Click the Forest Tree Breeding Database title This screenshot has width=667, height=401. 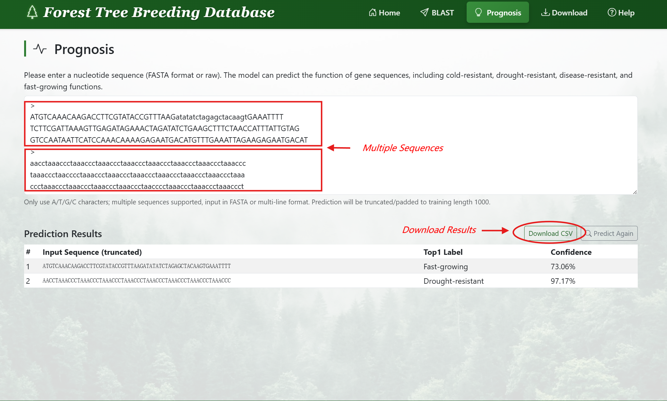tap(159, 13)
